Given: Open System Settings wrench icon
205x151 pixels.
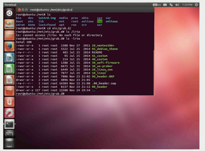Looking at the screenshot, I should [9, 112].
